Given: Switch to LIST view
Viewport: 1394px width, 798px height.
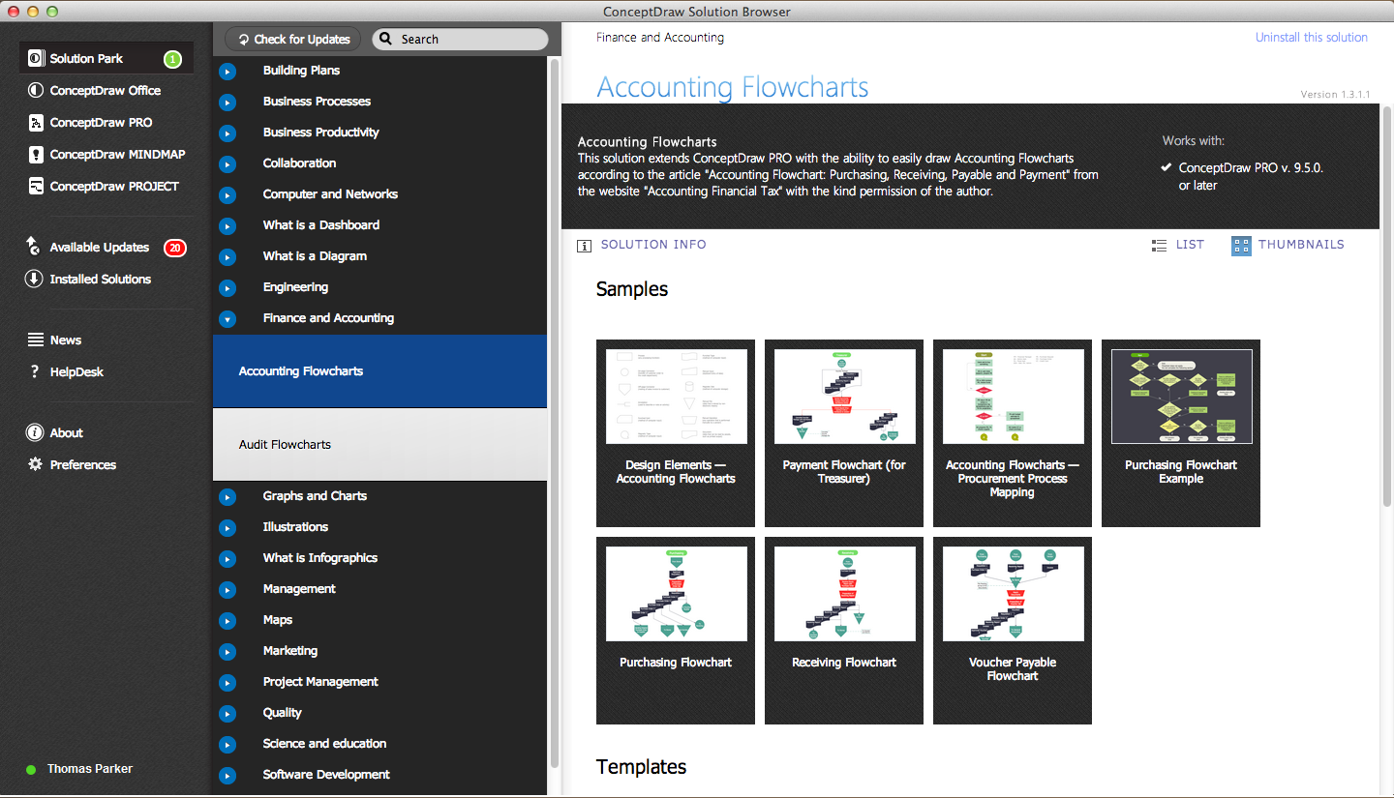Looking at the screenshot, I should pyautogui.click(x=1190, y=245).
